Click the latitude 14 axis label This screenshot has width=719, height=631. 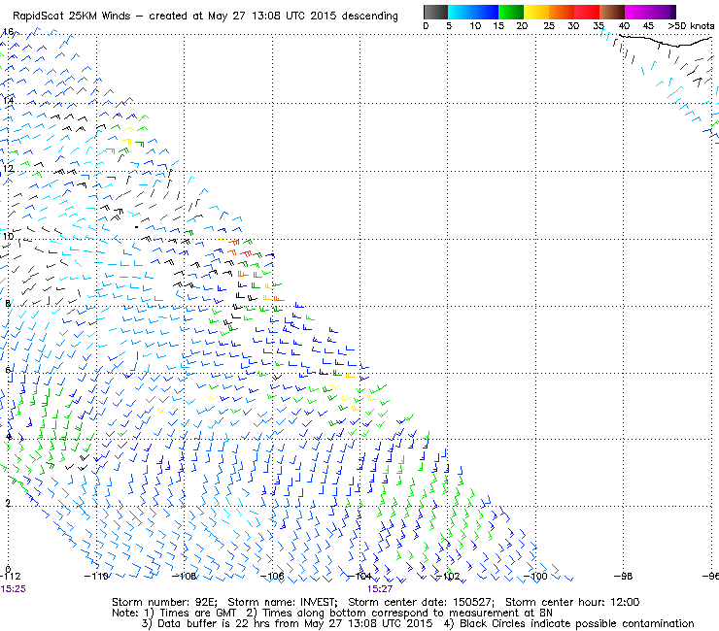click(x=8, y=101)
